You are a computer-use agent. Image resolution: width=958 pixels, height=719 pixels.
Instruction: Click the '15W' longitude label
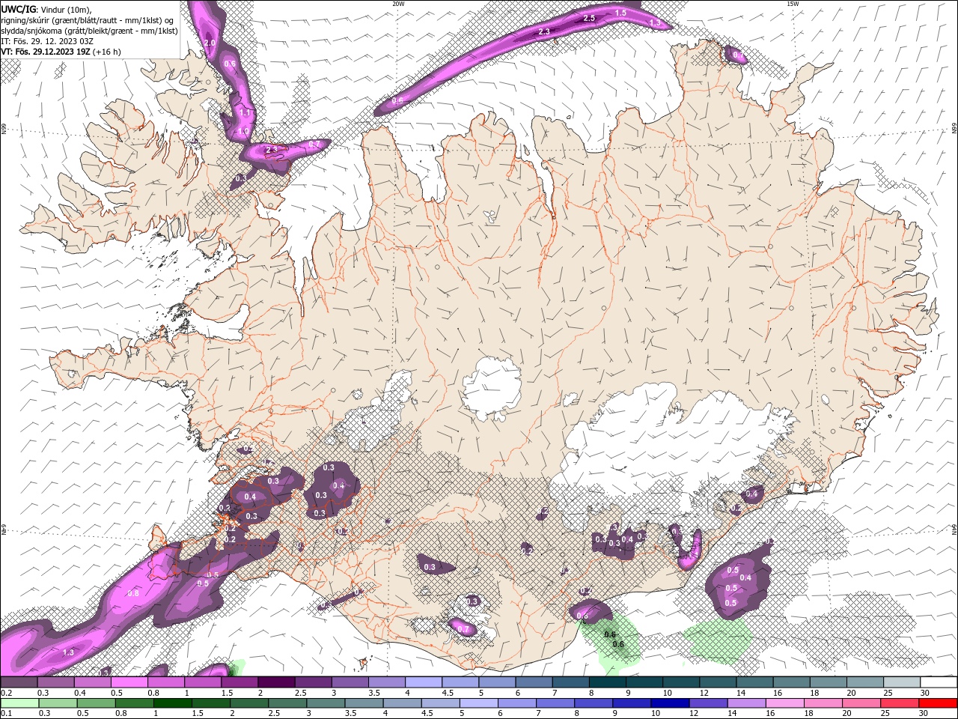coord(793,4)
